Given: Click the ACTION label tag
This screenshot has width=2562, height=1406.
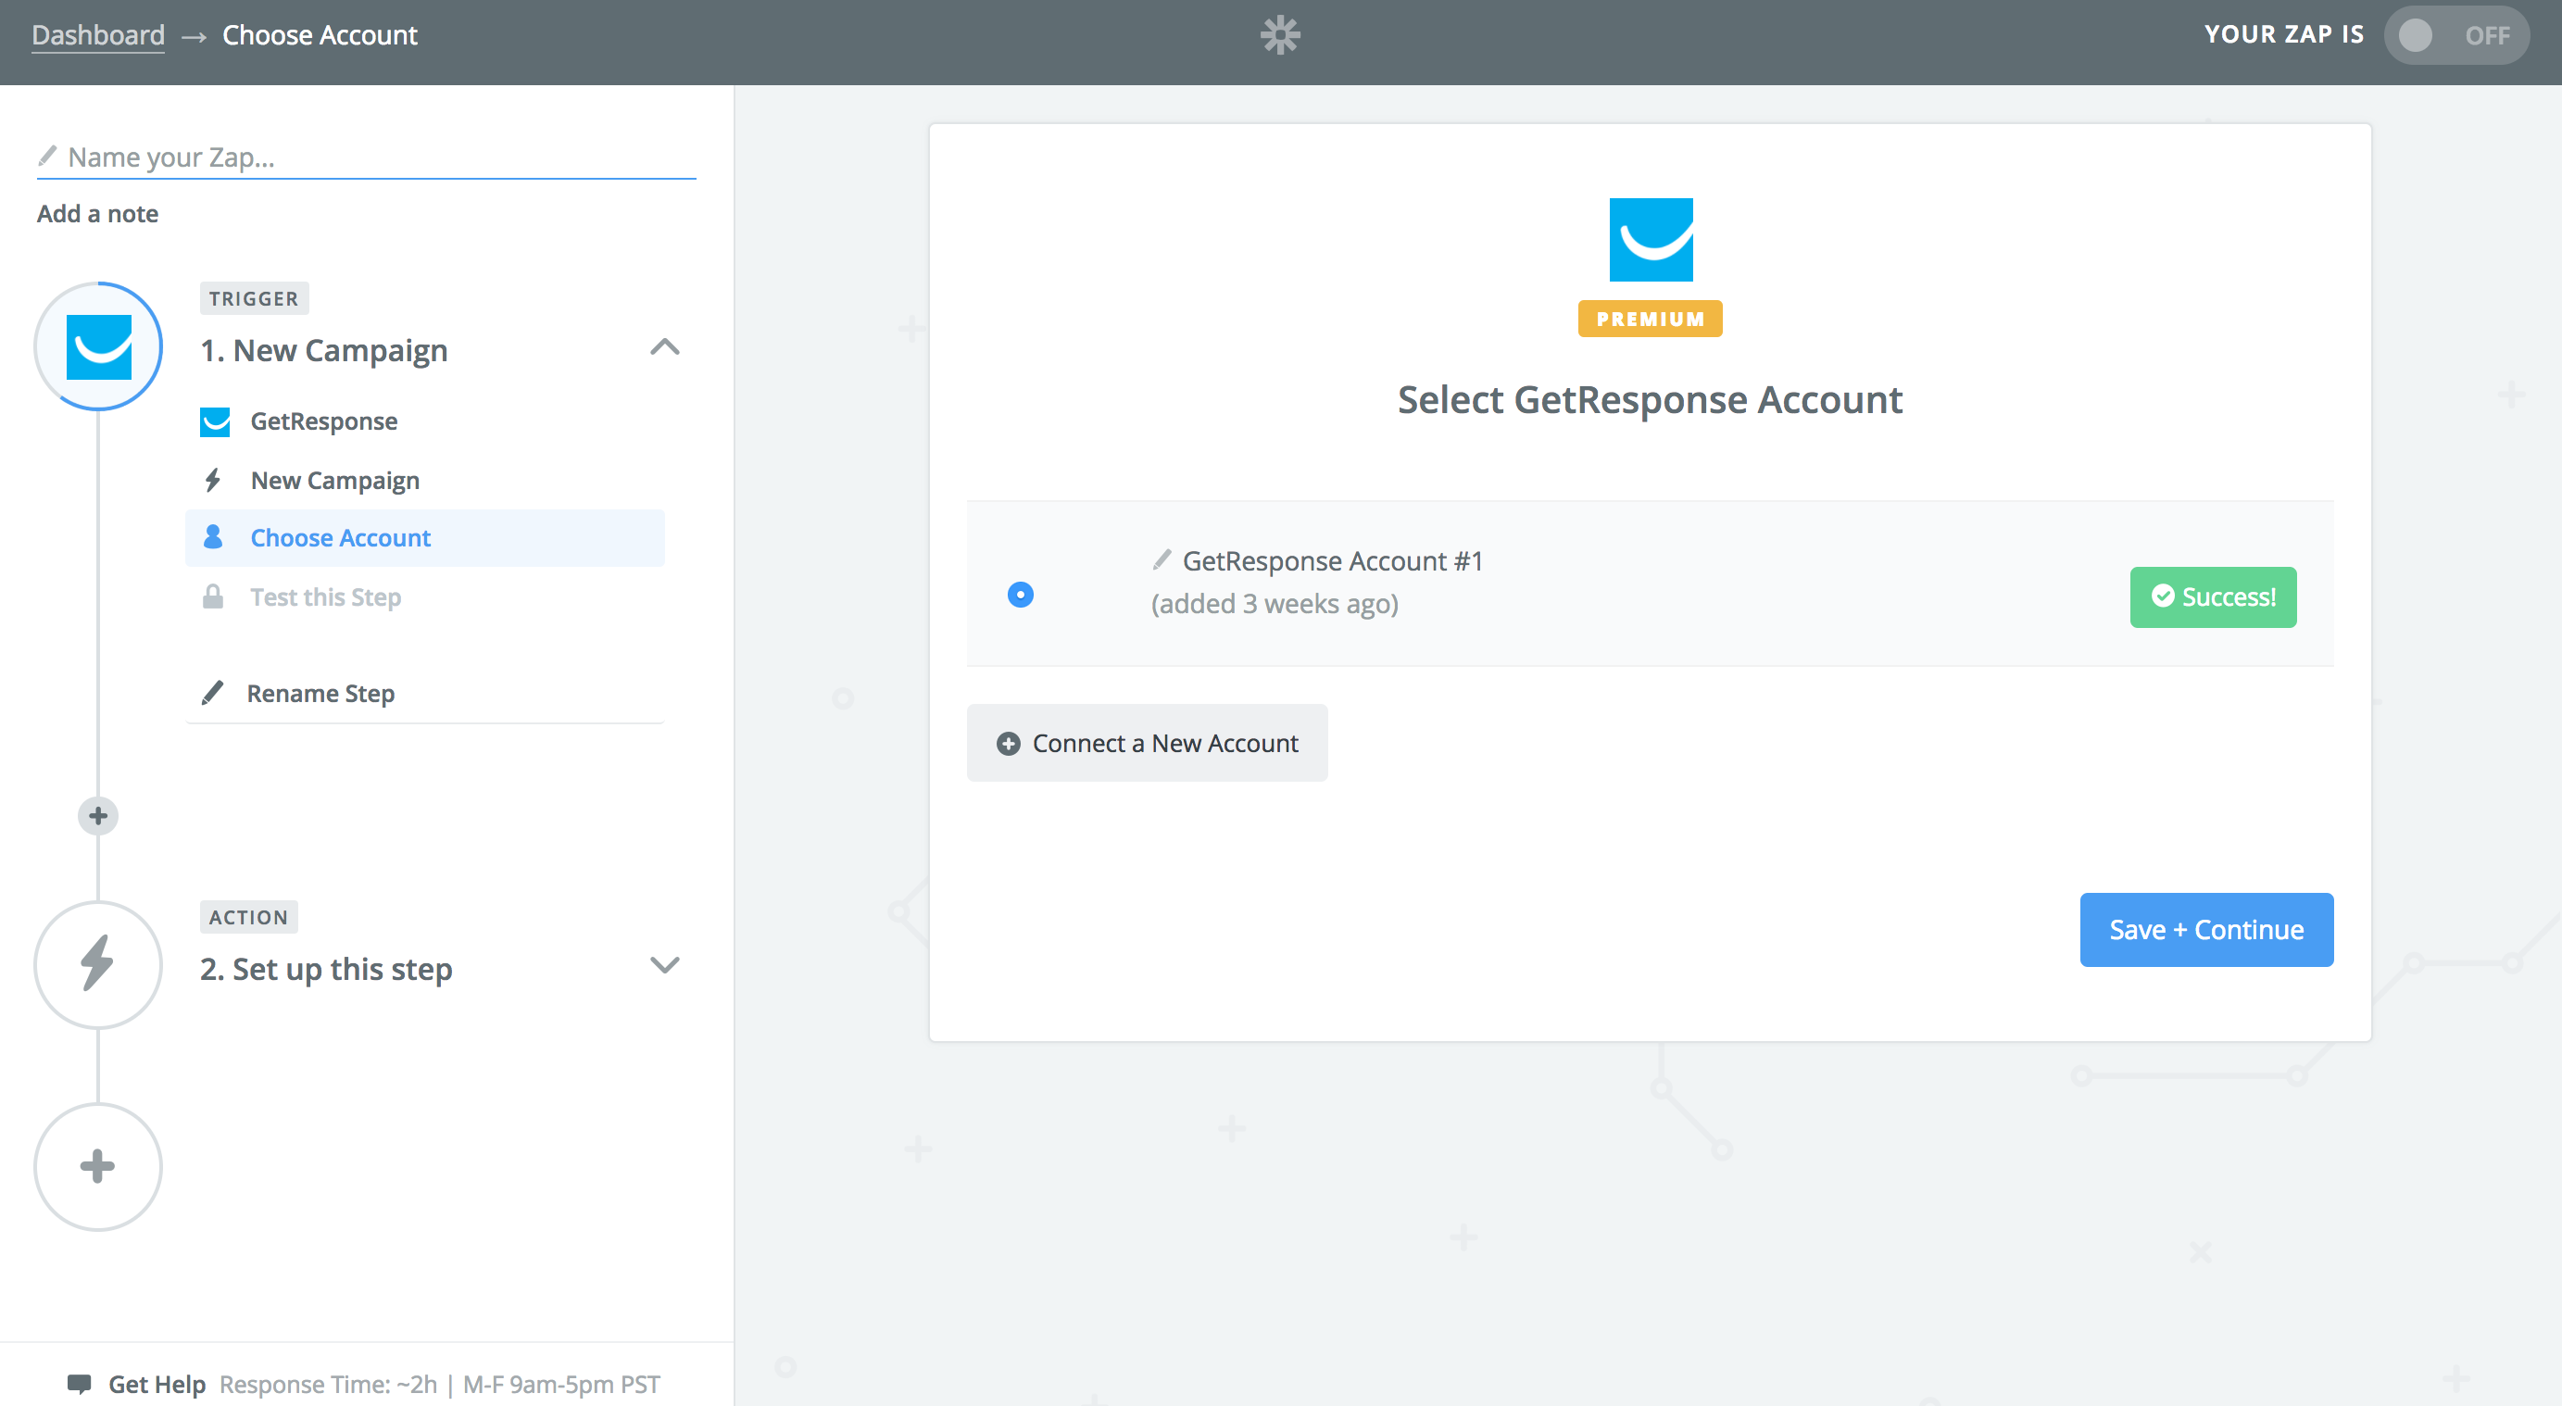Looking at the screenshot, I should [248, 917].
